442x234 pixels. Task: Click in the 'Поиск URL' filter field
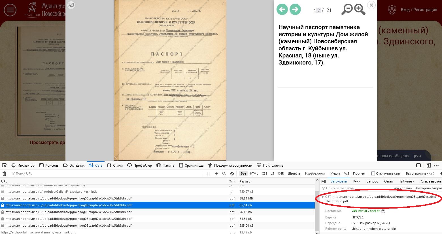108,173
